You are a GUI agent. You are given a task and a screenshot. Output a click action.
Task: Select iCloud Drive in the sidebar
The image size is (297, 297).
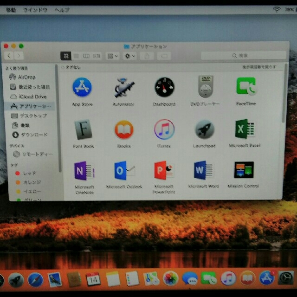[x=29, y=97]
